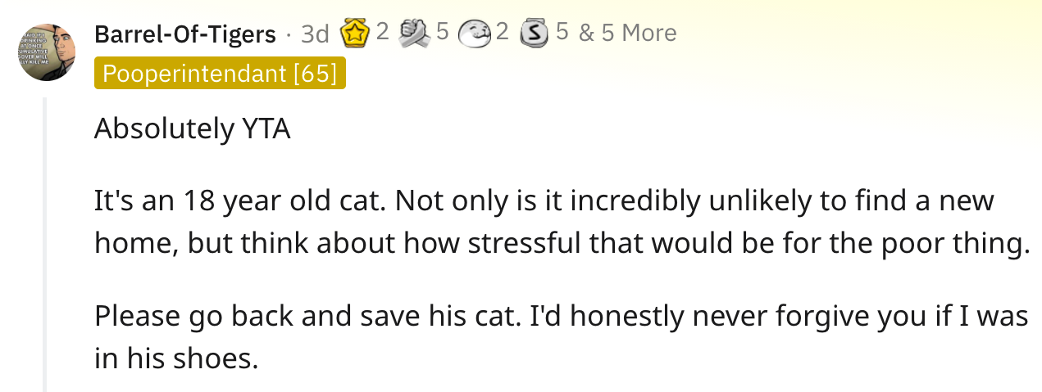
Task: Click the 'Absolutely YTA' text
Action: click(x=193, y=129)
